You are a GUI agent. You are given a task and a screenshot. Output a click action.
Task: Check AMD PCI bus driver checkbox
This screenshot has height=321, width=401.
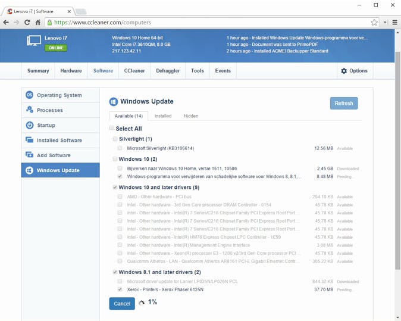pyautogui.click(x=120, y=197)
